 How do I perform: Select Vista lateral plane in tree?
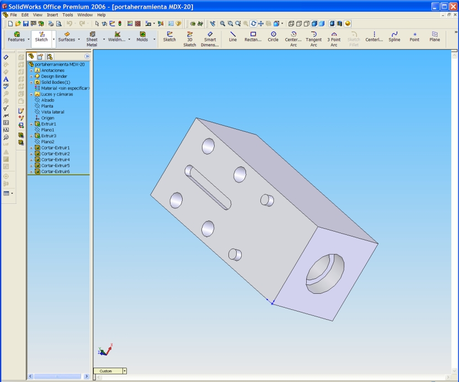pos(52,112)
